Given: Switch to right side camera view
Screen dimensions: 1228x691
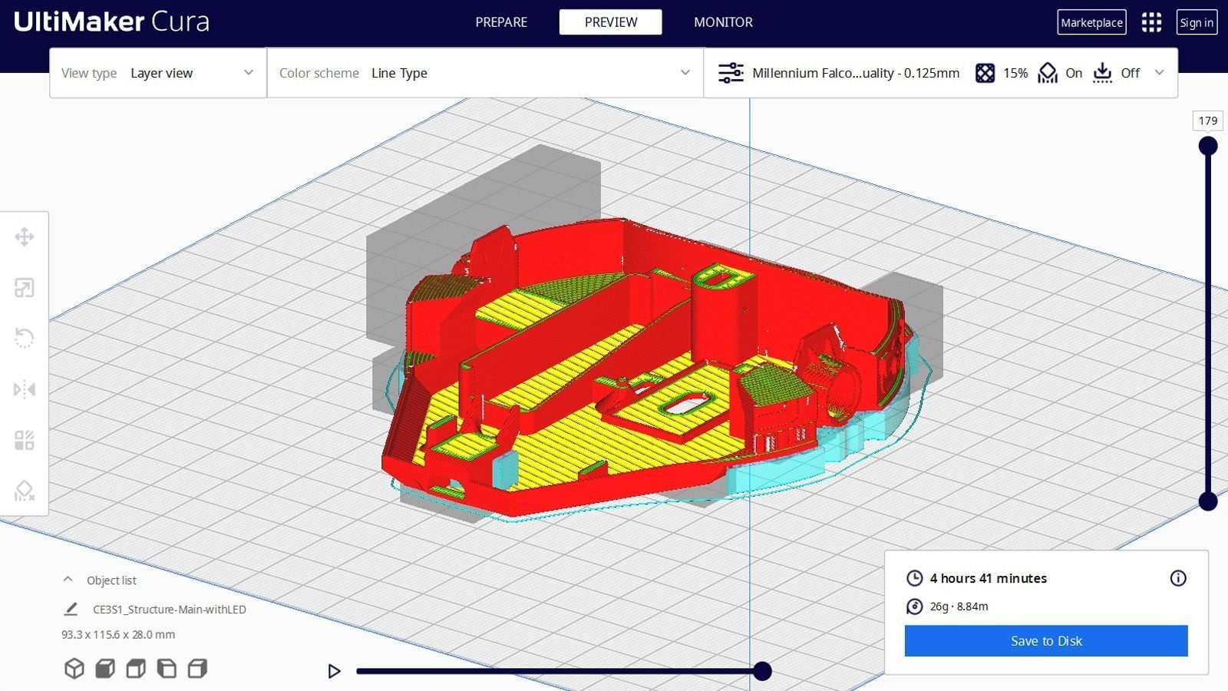Looking at the screenshot, I should point(197,669).
